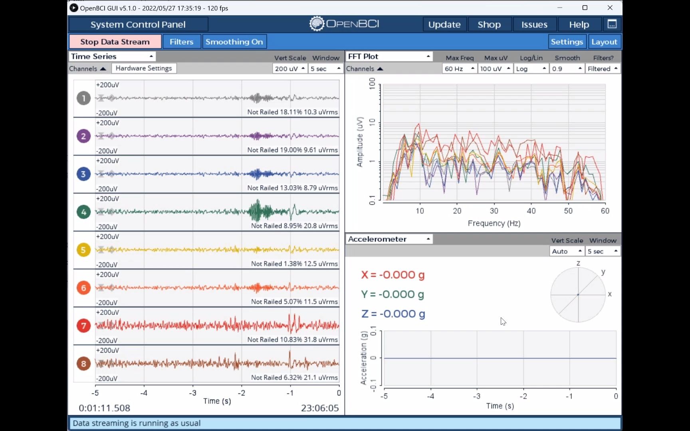
Task: Change the Filtered dropdown in FFT Plot
Action: click(603, 69)
